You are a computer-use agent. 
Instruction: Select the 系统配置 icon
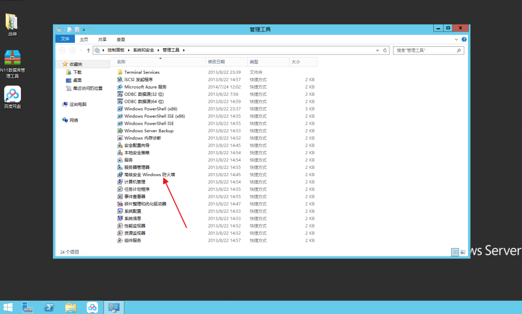[x=120, y=211]
